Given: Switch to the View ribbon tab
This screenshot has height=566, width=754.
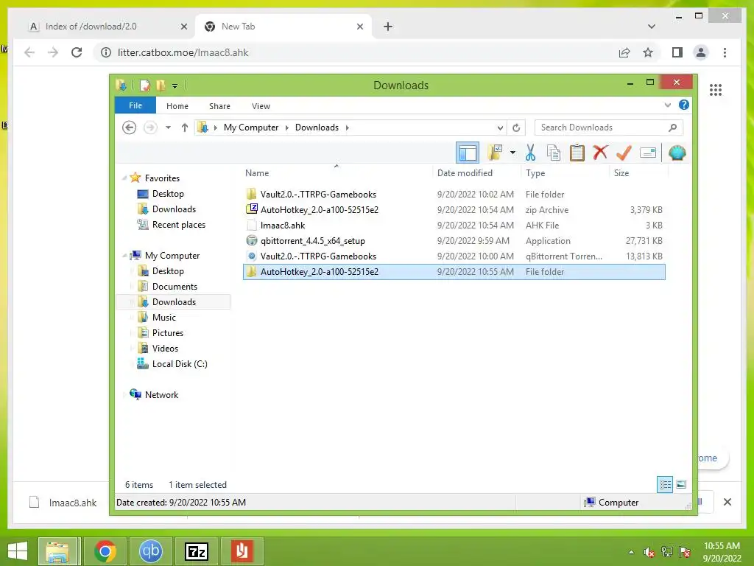Looking at the screenshot, I should tap(261, 106).
